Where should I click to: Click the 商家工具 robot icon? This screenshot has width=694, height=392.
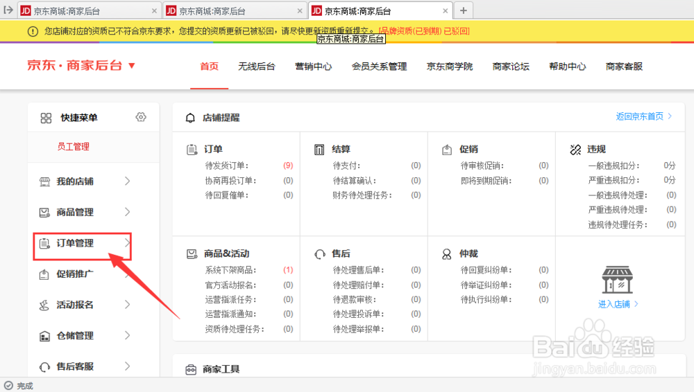click(191, 369)
